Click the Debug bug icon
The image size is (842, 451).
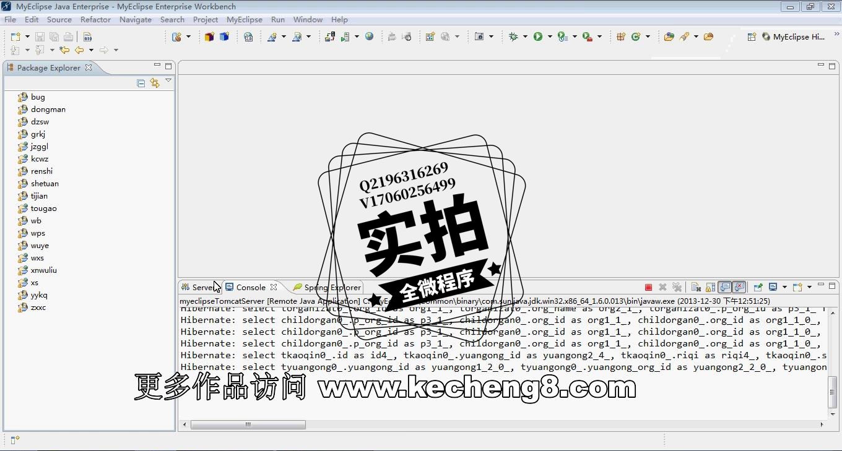pyautogui.click(x=513, y=37)
